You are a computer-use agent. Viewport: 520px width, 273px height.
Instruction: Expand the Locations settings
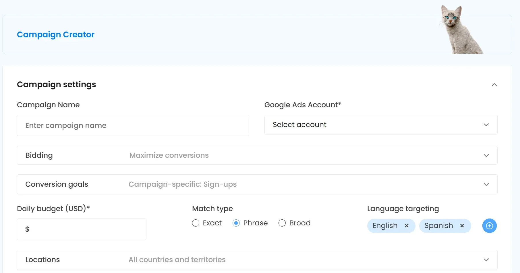(257, 260)
